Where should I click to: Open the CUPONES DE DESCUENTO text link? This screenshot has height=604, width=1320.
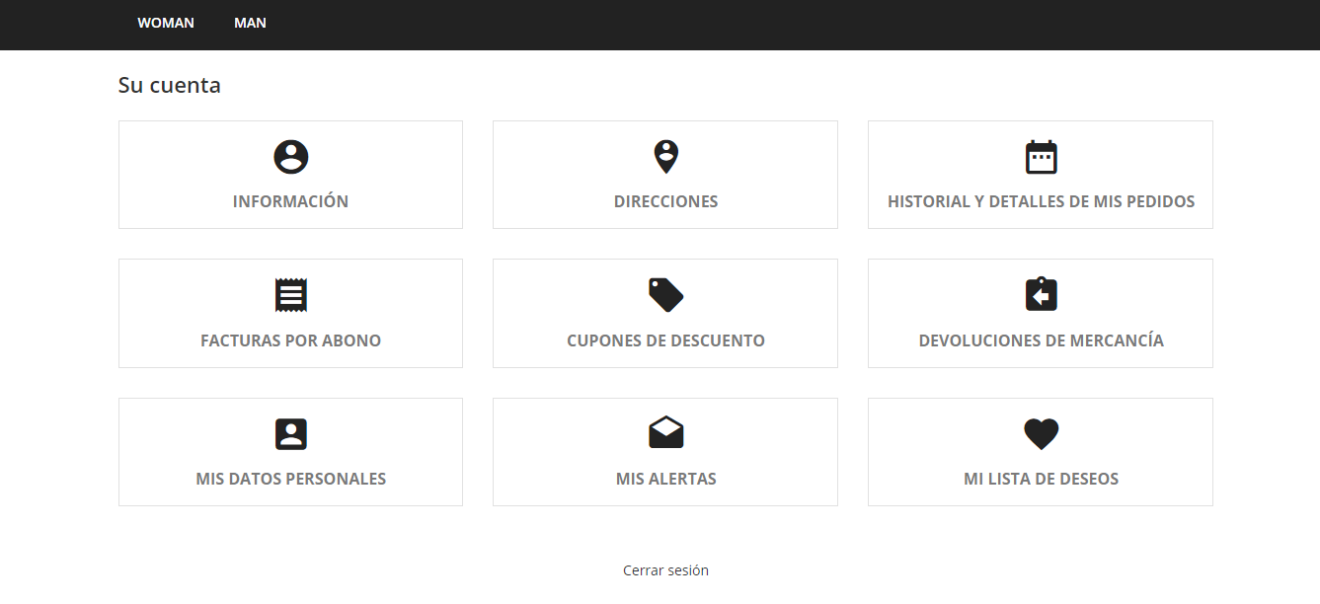pyautogui.click(x=665, y=340)
